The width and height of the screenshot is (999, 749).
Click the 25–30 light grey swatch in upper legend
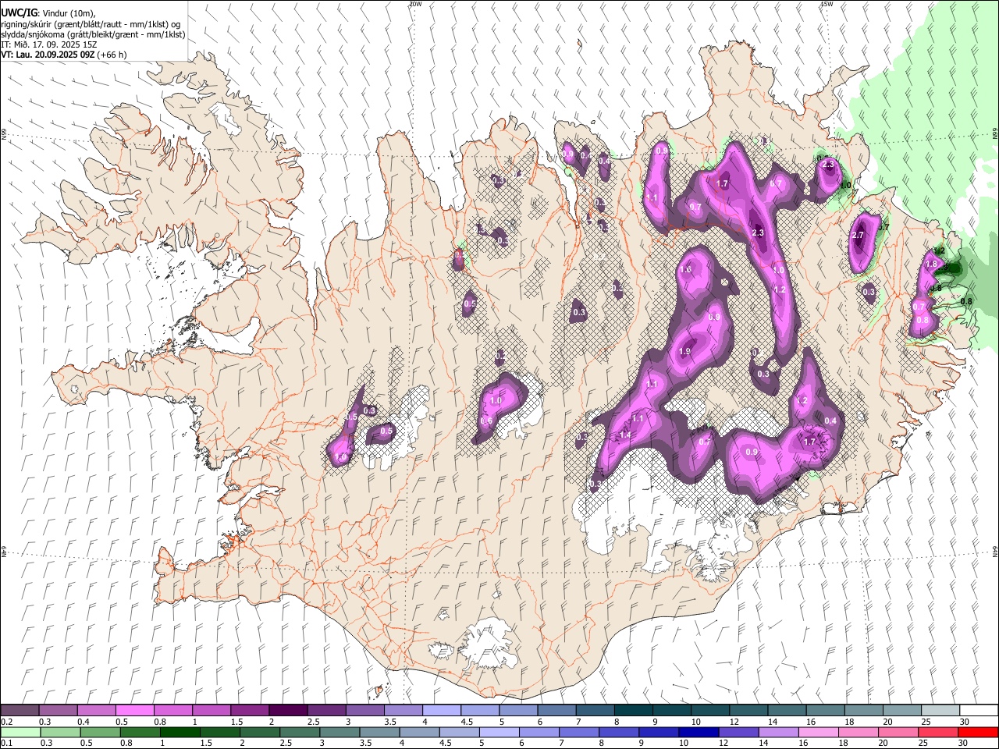coord(941,711)
